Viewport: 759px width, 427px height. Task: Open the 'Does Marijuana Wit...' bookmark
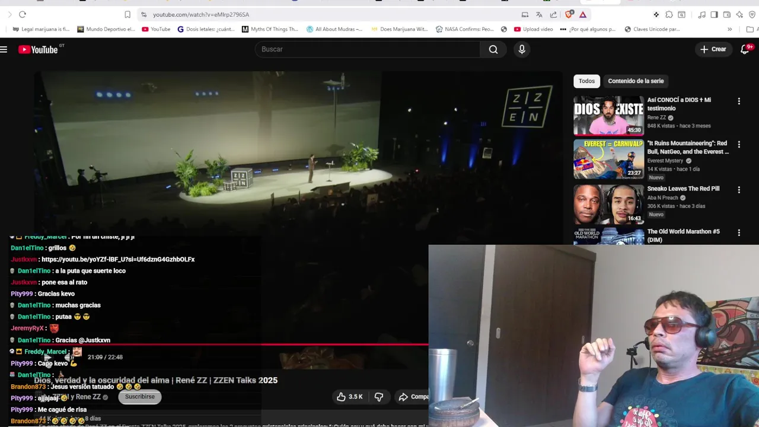[400, 29]
